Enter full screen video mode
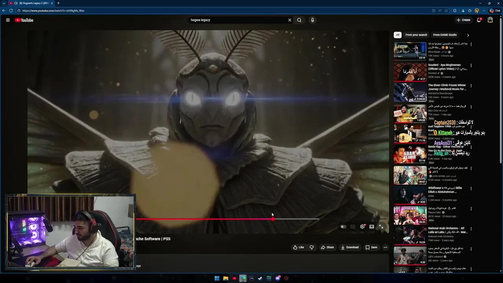The width and height of the screenshot is (503, 283). pyautogui.click(x=381, y=227)
